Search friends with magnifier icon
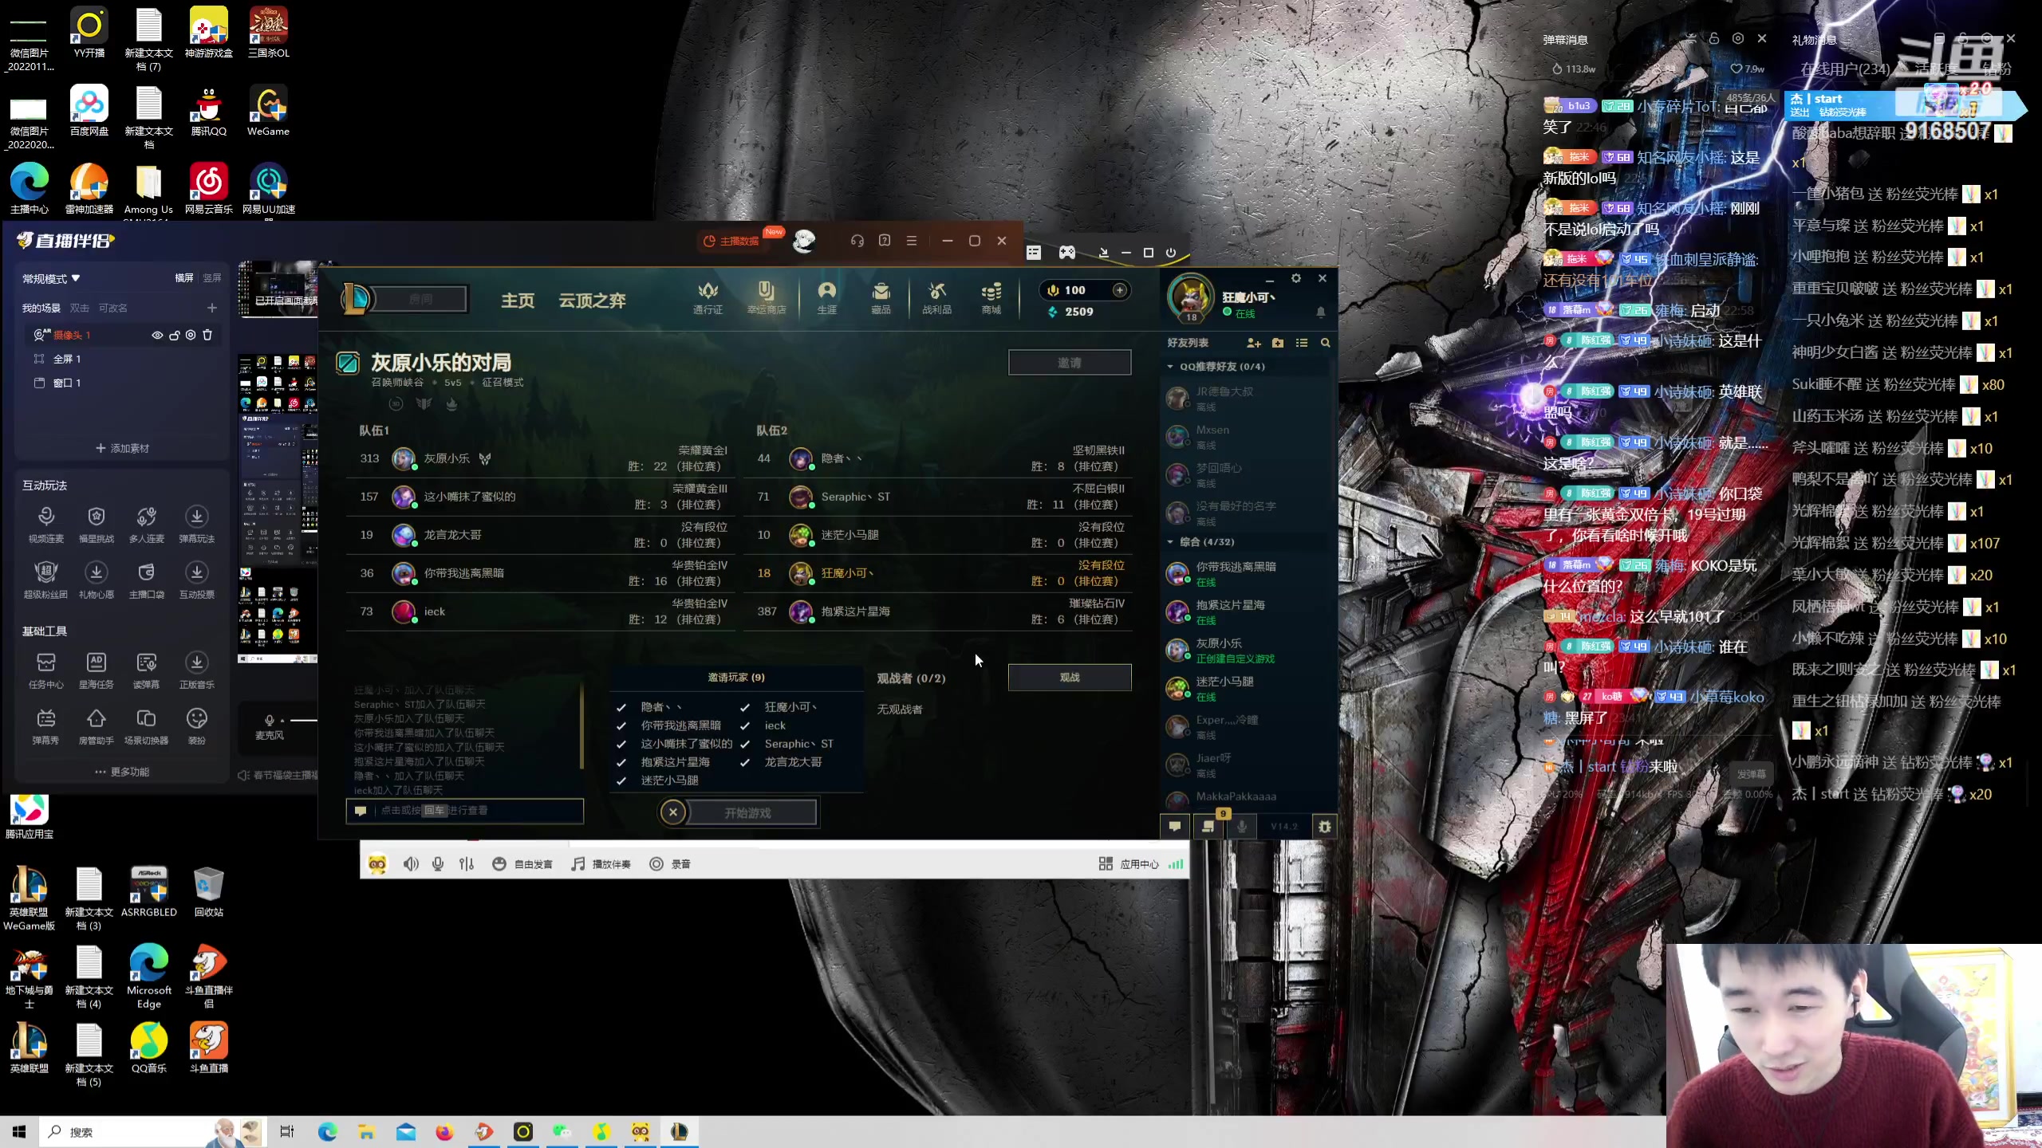This screenshot has width=2042, height=1148. (x=1326, y=343)
